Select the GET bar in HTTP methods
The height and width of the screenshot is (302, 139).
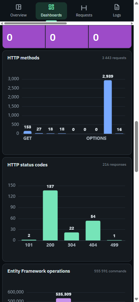(x=27, y=132)
